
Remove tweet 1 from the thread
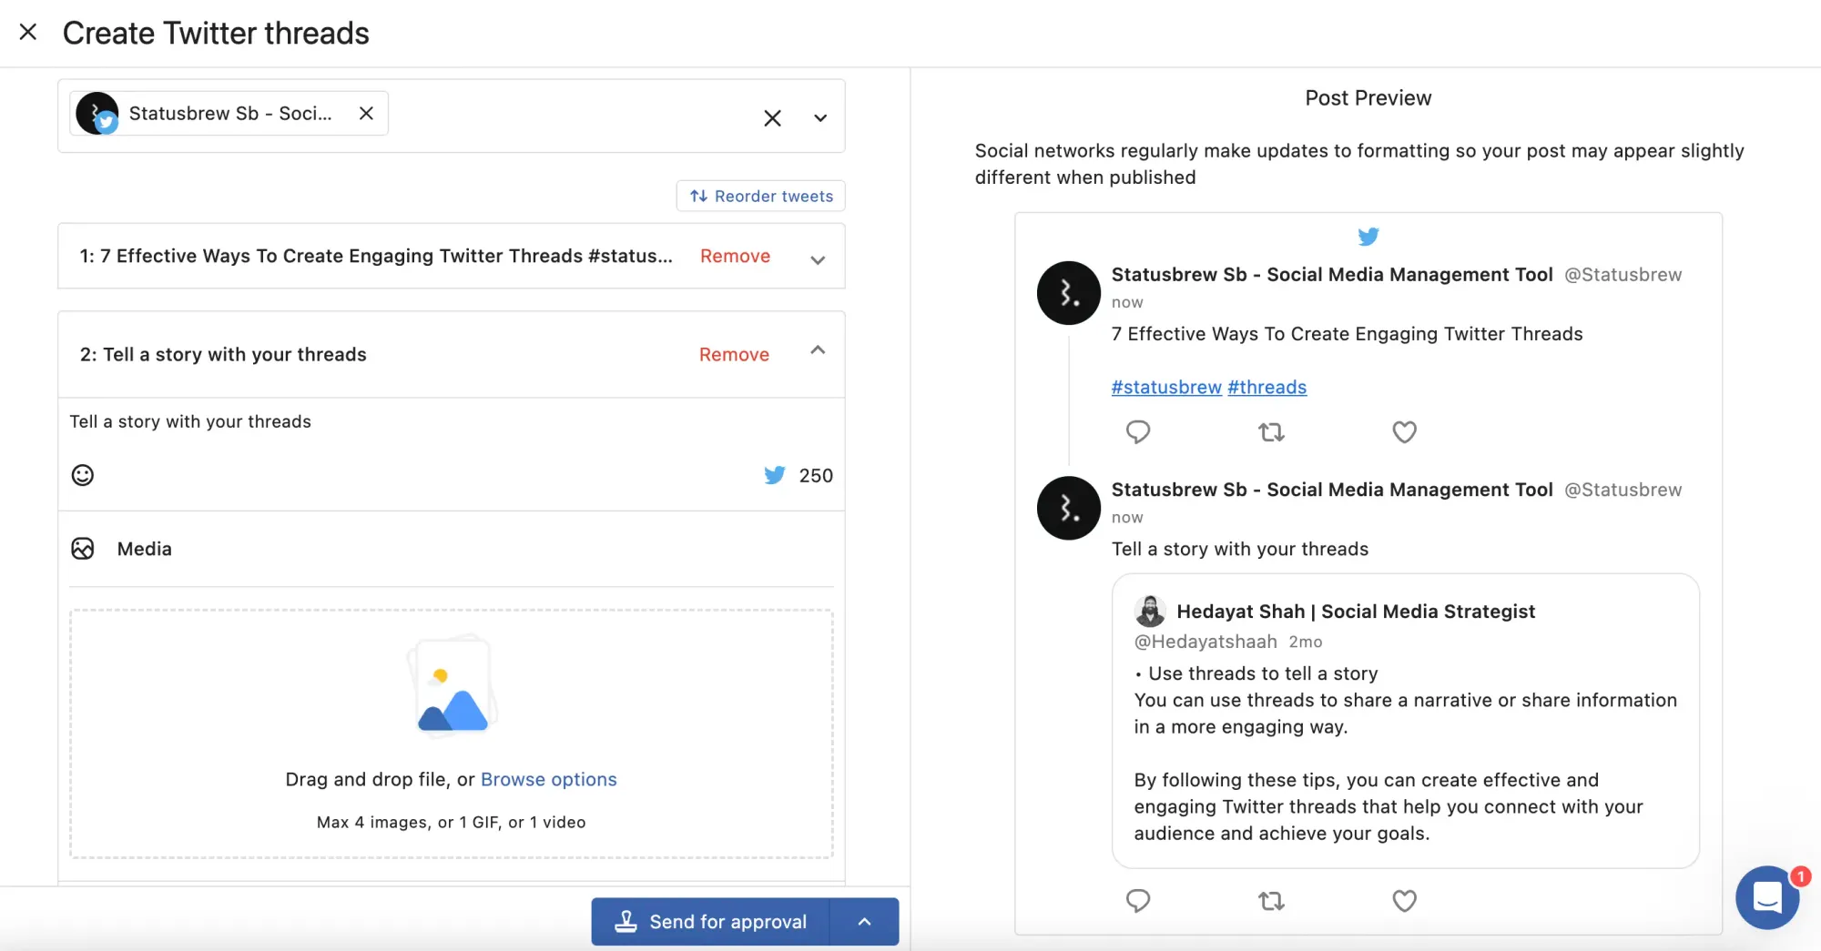coord(735,257)
